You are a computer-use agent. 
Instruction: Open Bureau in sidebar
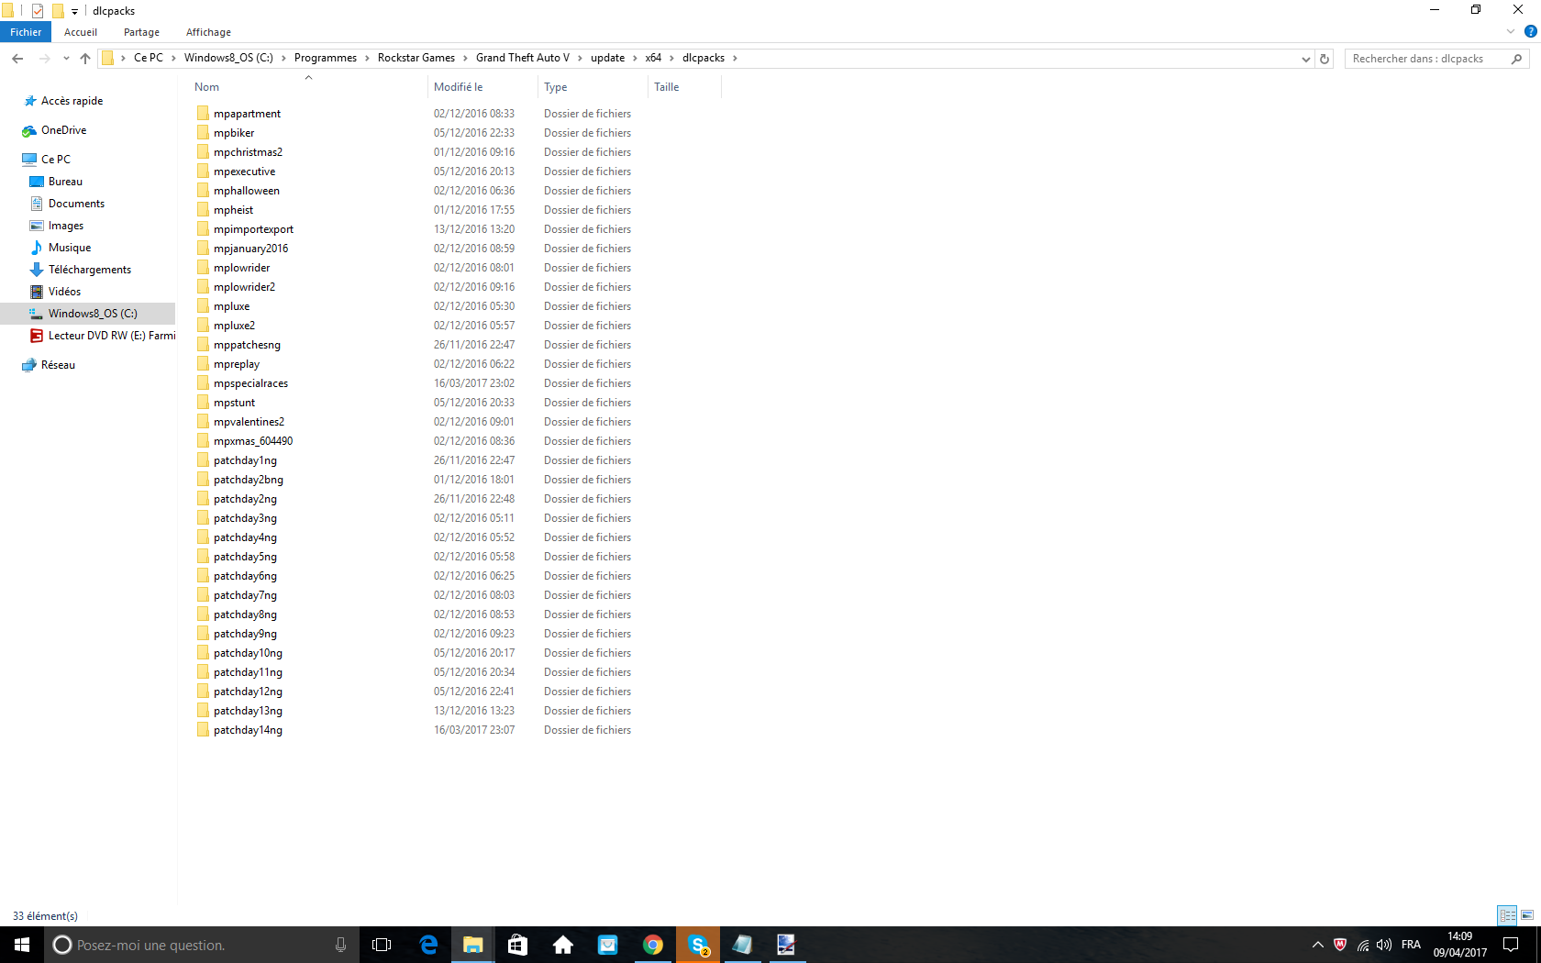click(x=65, y=182)
